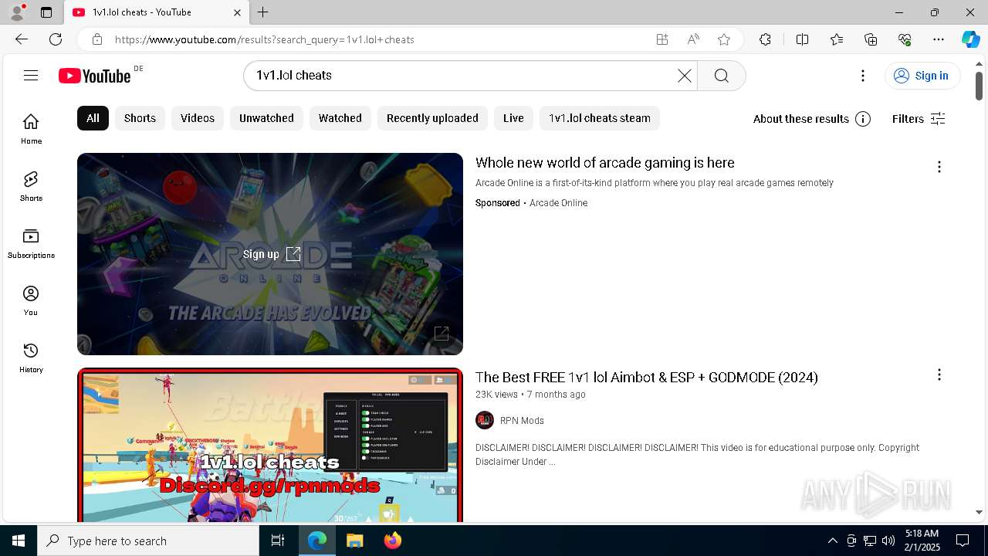Click the browser address bar URL
988x556 pixels.
point(265,39)
